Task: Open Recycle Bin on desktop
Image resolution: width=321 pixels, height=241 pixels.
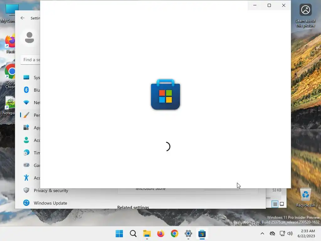Action: (305, 198)
